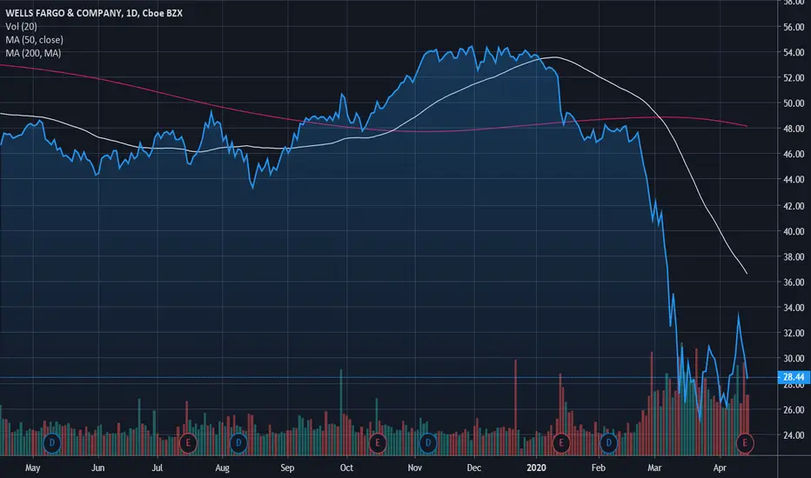The image size is (811, 478).
Task: Click the WELLS FARGO & COMPANY chart title
Action: click(94, 13)
